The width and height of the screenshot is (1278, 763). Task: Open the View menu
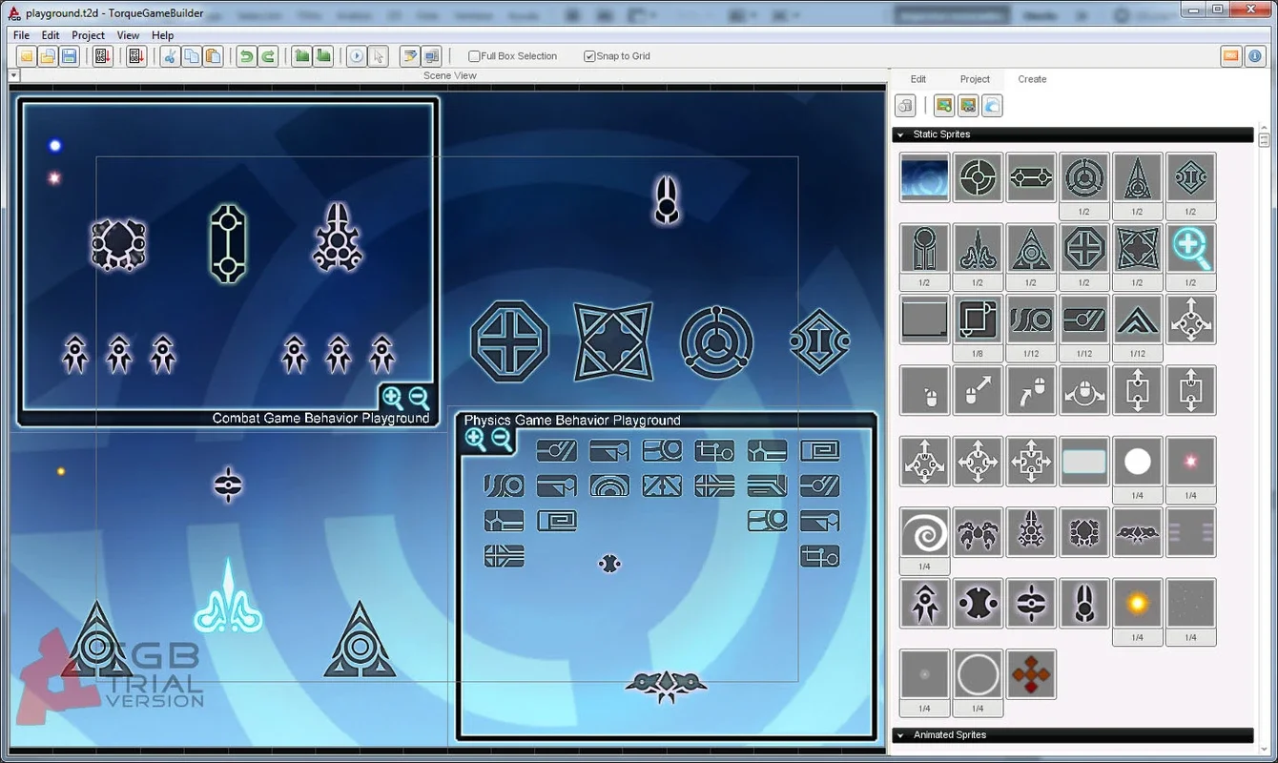pos(128,35)
